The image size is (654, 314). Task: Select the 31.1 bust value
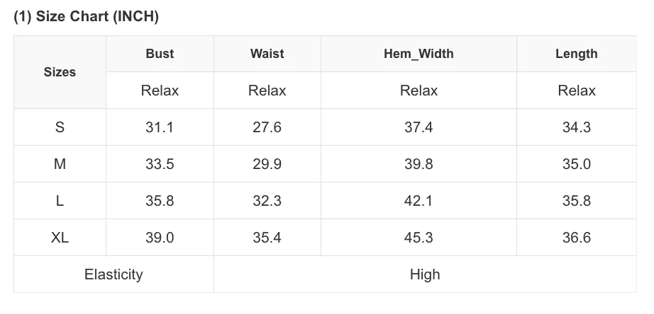point(160,127)
